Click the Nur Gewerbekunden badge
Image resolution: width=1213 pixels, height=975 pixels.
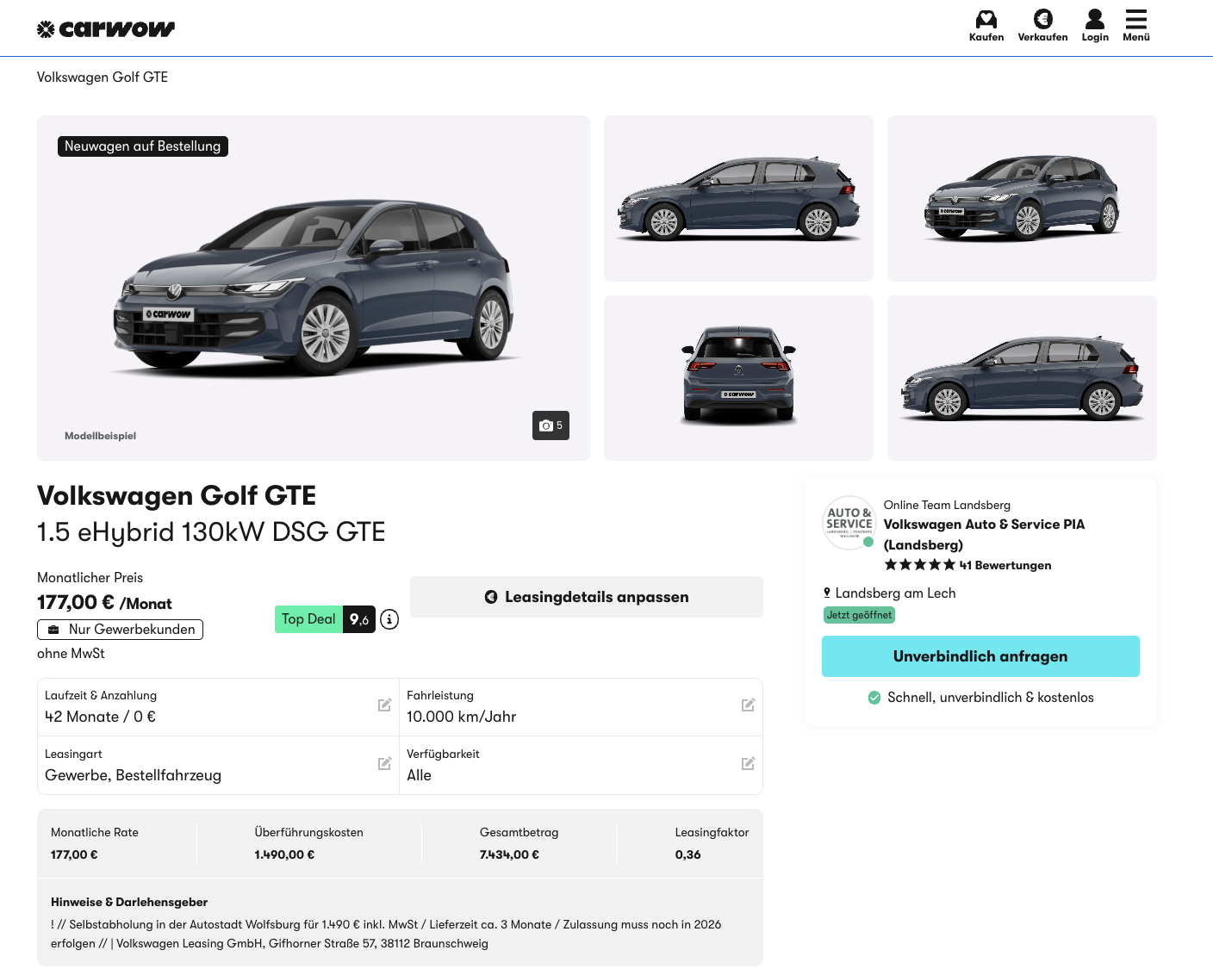click(120, 630)
